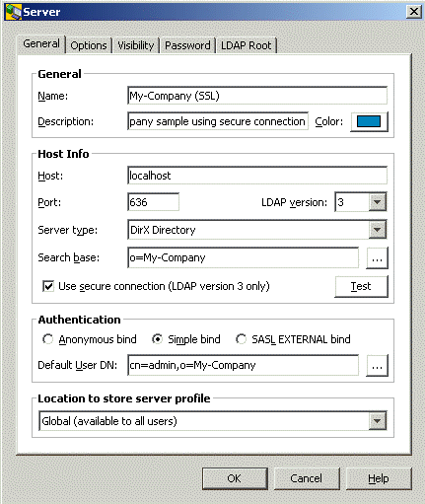
Task: Open the blue Color swatch picker
Action: [369, 121]
